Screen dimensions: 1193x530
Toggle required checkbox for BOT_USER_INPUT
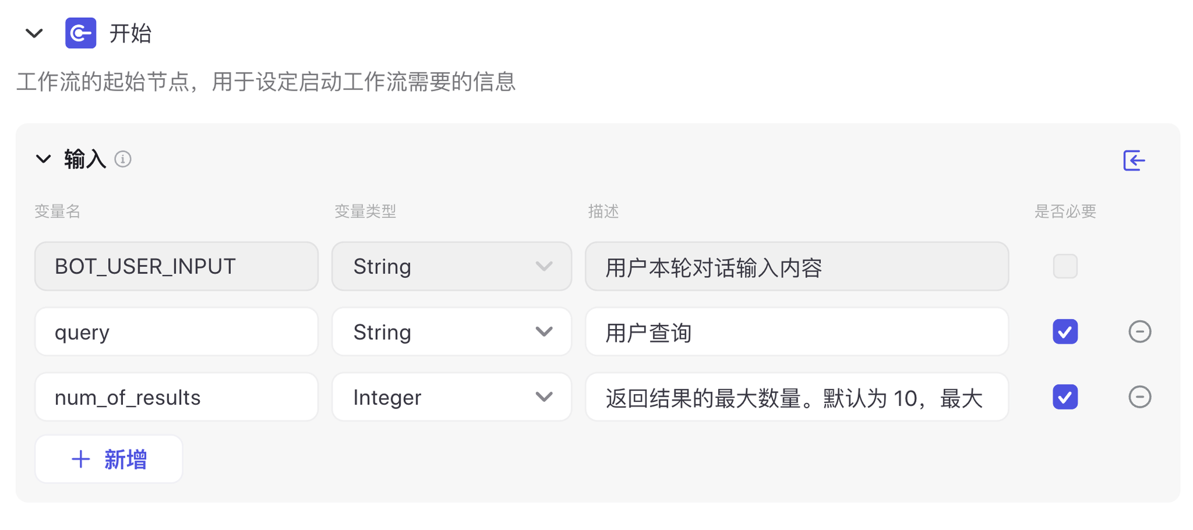tap(1065, 266)
